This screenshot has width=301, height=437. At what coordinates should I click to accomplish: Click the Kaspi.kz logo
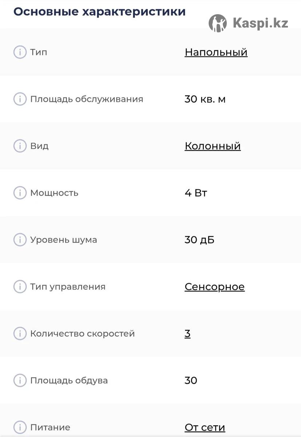tap(249, 23)
